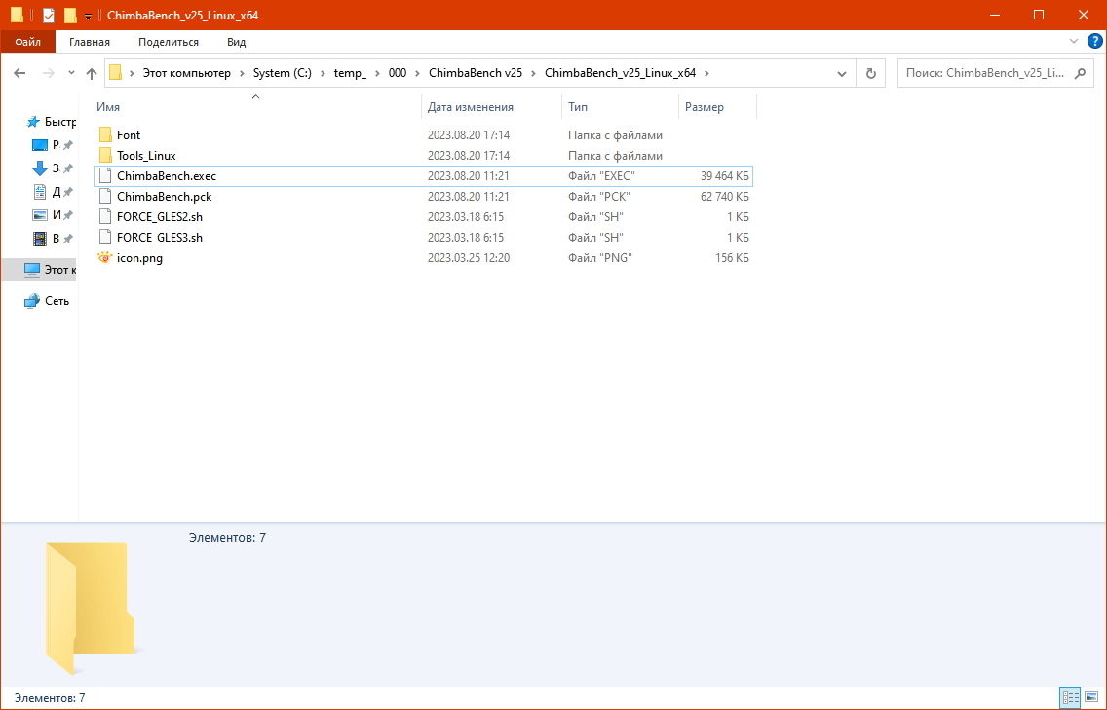1107x710 pixels.
Task: Click New folder quick access icon
Action: pyautogui.click(x=70, y=15)
